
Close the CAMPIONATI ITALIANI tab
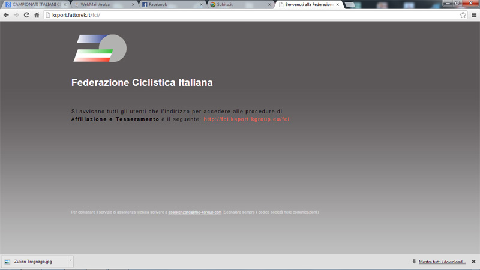65,5
